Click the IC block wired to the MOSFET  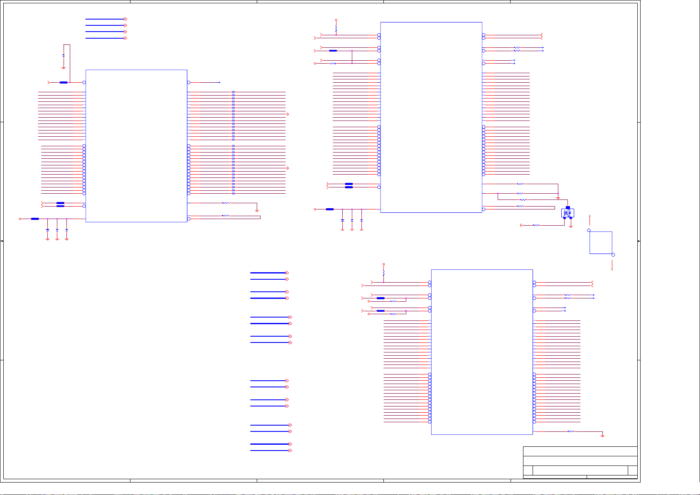(x=431, y=117)
